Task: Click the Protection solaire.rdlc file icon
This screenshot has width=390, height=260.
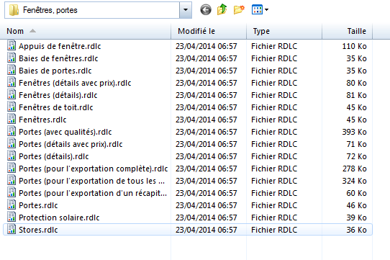Action: tap(12, 217)
